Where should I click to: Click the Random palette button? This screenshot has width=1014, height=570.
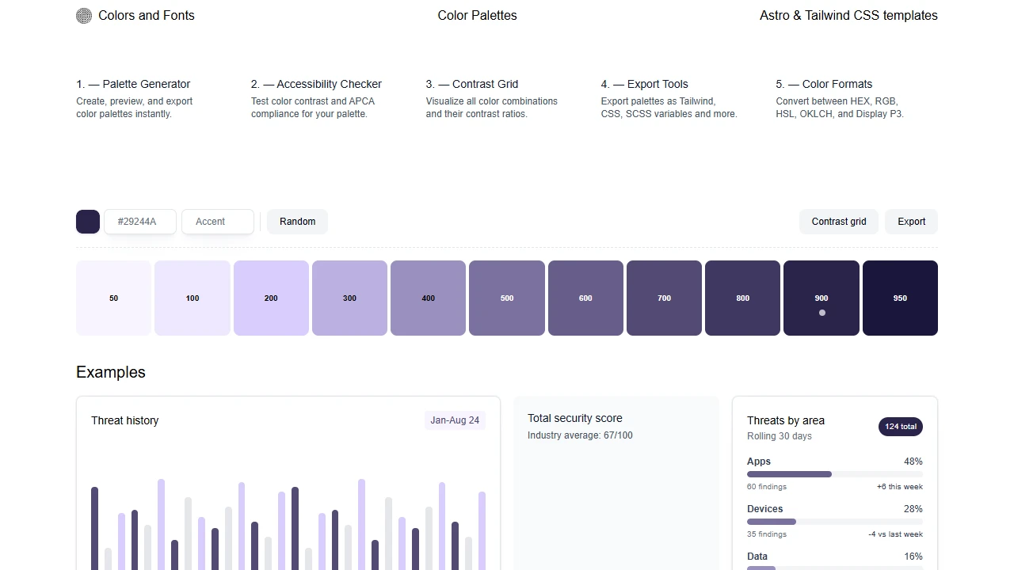297,222
